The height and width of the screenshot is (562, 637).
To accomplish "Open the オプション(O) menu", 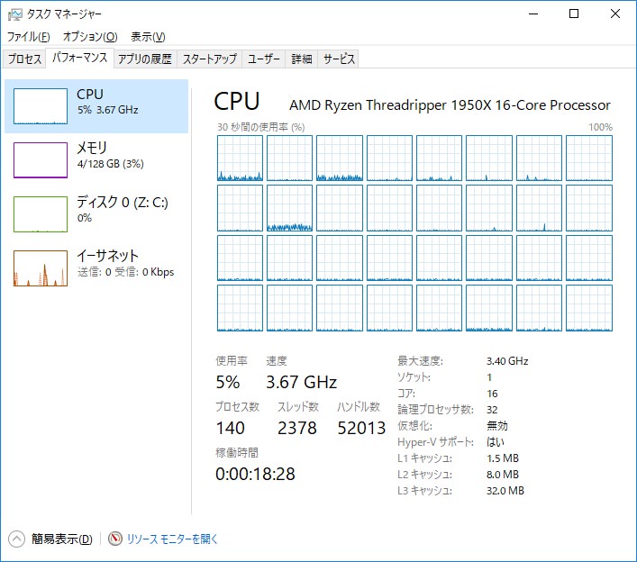I will click(x=90, y=37).
